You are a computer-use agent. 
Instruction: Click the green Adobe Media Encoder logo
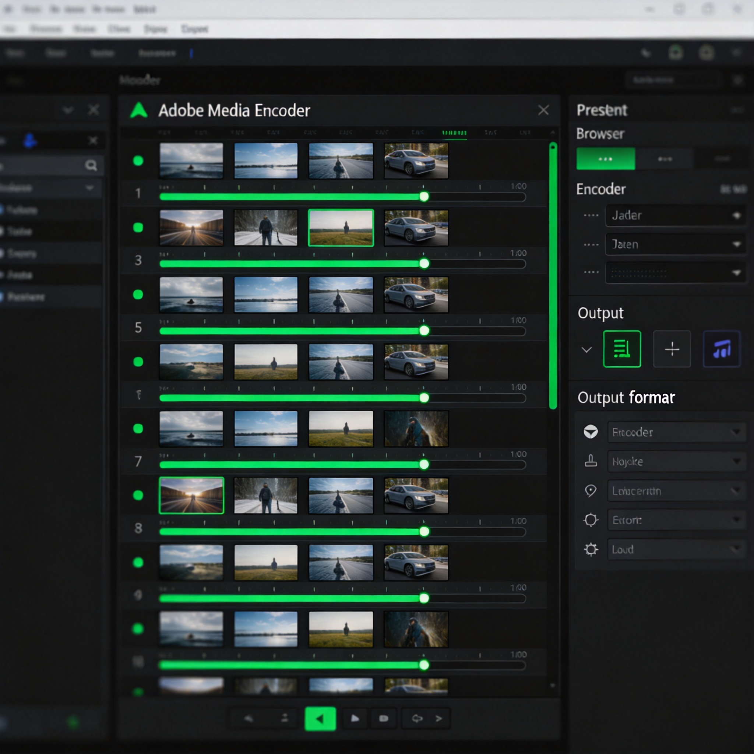click(138, 110)
